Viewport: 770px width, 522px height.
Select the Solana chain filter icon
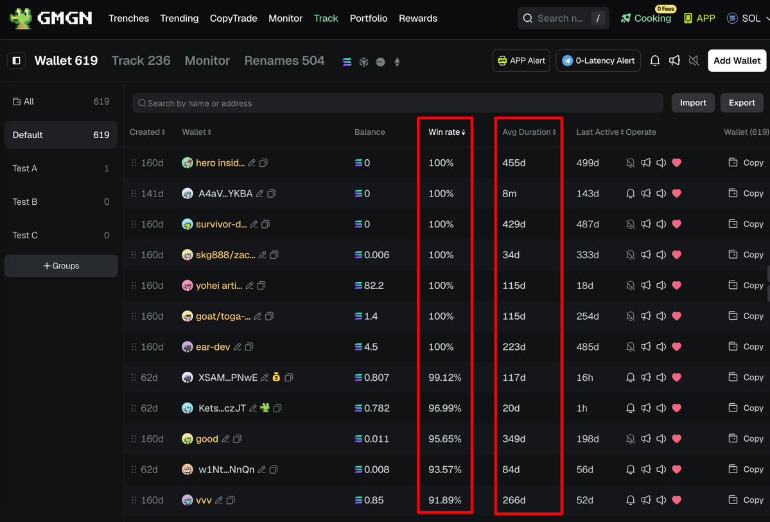click(347, 62)
